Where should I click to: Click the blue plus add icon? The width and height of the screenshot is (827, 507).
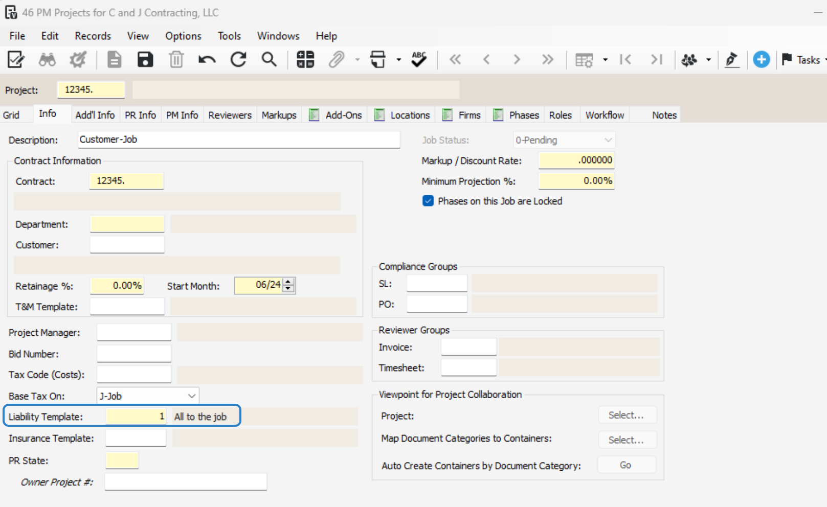click(761, 60)
